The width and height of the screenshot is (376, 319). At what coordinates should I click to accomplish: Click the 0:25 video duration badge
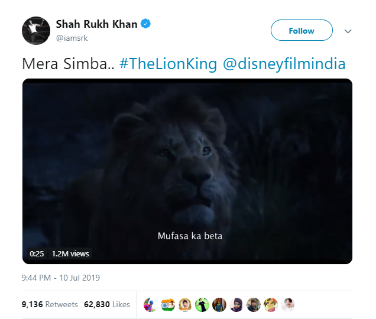[x=37, y=254]
